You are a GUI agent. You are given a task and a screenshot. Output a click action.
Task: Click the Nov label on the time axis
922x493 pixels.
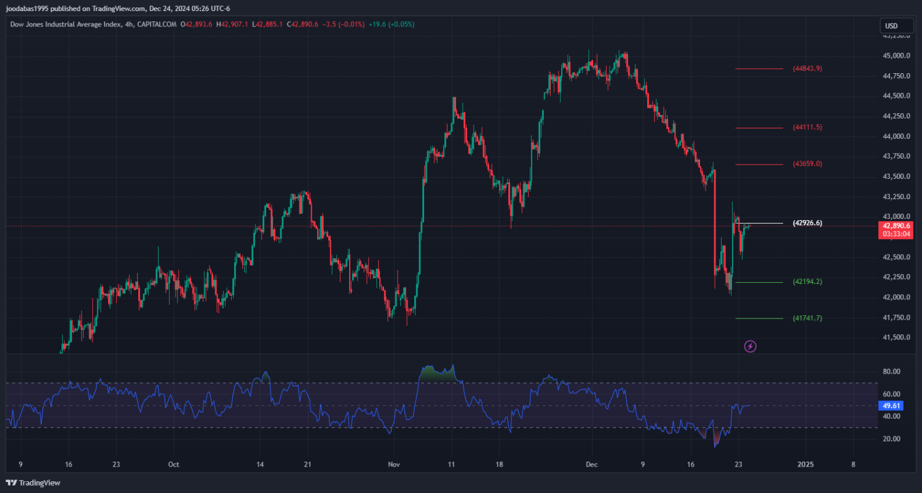(394, 464)
